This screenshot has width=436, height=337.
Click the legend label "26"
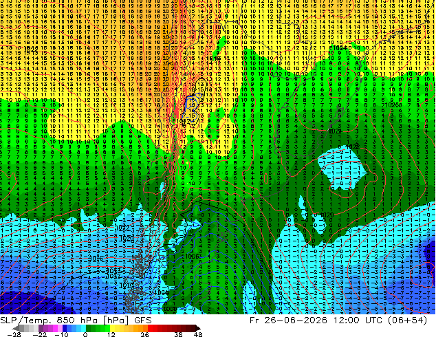click(144, 334)
